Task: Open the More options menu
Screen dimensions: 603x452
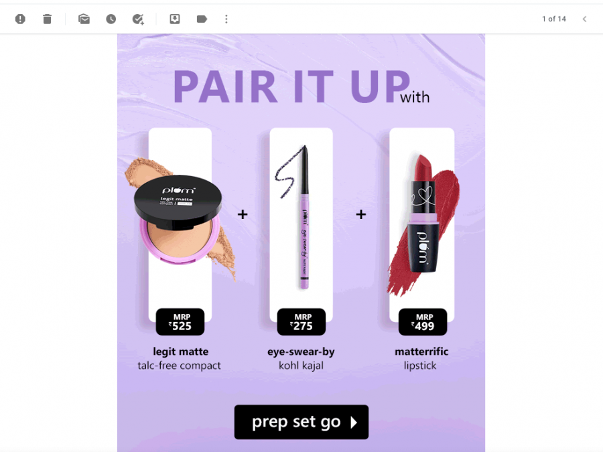Action: pyautogui.click(x=226, y=19)
